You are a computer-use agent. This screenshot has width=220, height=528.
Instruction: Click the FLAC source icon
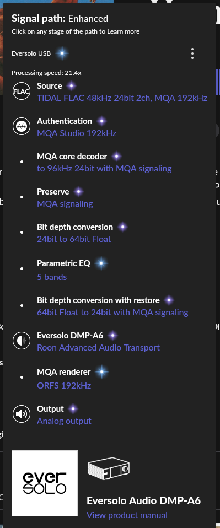point(22,91)
